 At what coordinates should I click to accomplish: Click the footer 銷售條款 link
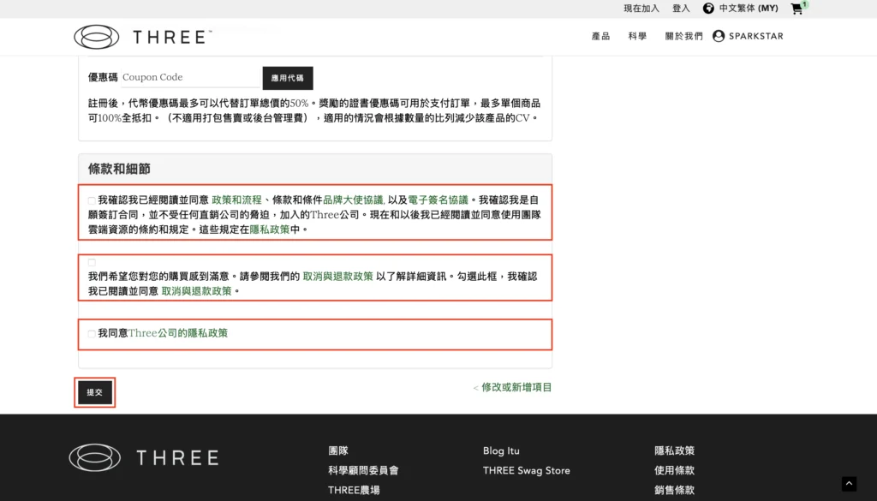click(675, 490)
